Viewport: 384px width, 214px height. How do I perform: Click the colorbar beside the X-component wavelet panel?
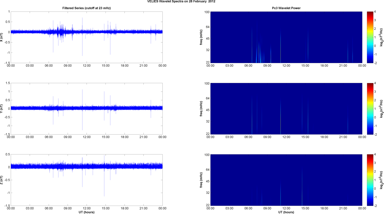pyautogui.click(x=370, y=37)
